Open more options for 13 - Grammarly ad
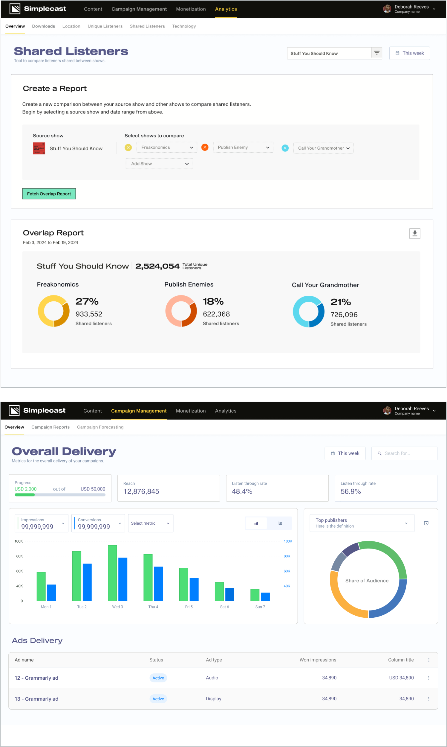Viewport: 447px width, 747px height. click(429, 699)
